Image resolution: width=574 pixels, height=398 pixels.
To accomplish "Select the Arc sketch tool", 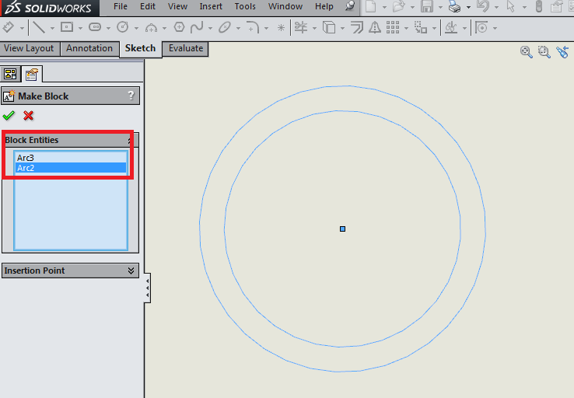I will (151, 28).
